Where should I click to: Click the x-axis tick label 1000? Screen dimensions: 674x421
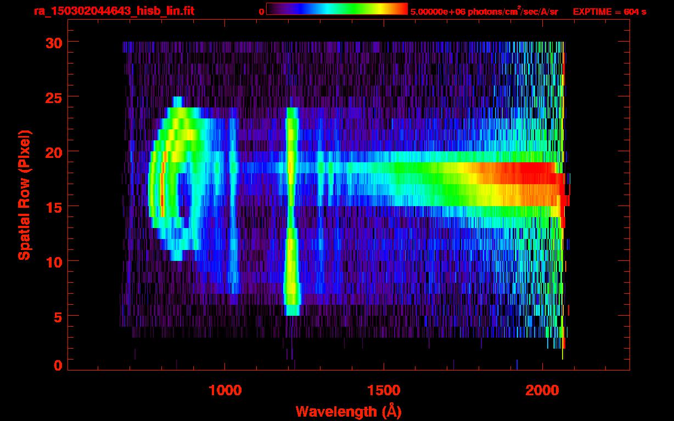point(225,390)
